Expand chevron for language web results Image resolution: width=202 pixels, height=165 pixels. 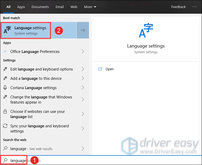83,148
